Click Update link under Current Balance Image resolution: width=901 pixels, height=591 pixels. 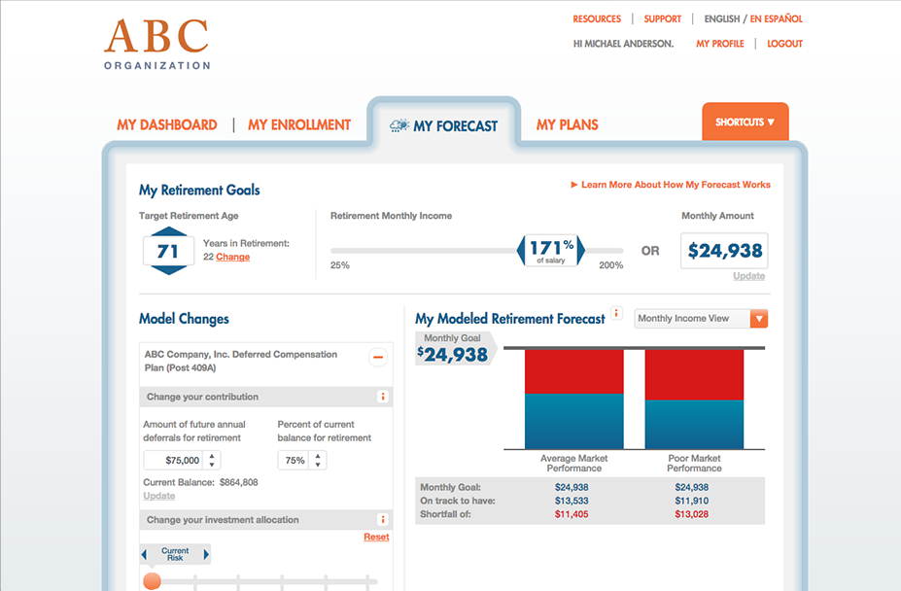click(159, 496)
